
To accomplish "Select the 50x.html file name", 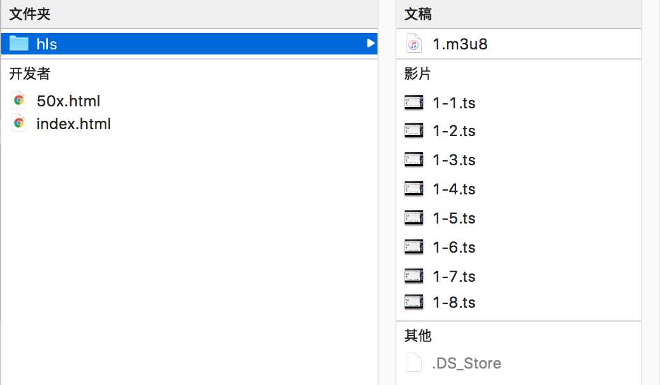I will click(68, 101).
